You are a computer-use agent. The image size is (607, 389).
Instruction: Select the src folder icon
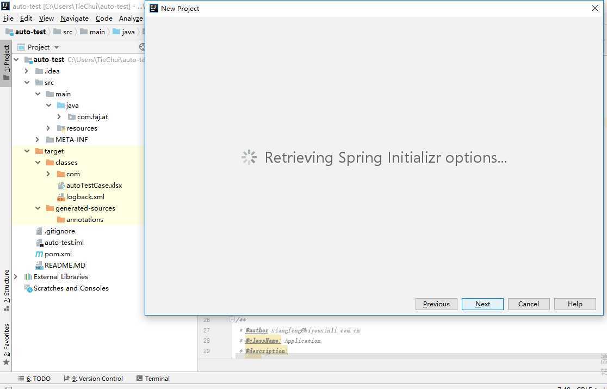click(x=39, y=83)
